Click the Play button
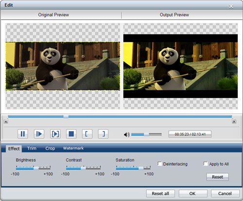Image resolution: width=243 pixels, height=201 pixels. (x=39, y=134)
